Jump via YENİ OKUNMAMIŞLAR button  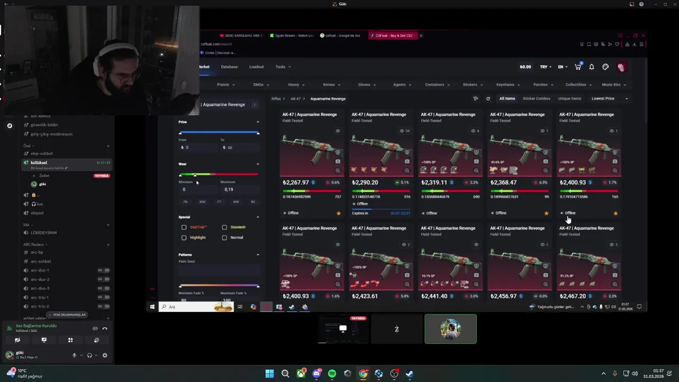pyautogui.click(x=67, y=315)
